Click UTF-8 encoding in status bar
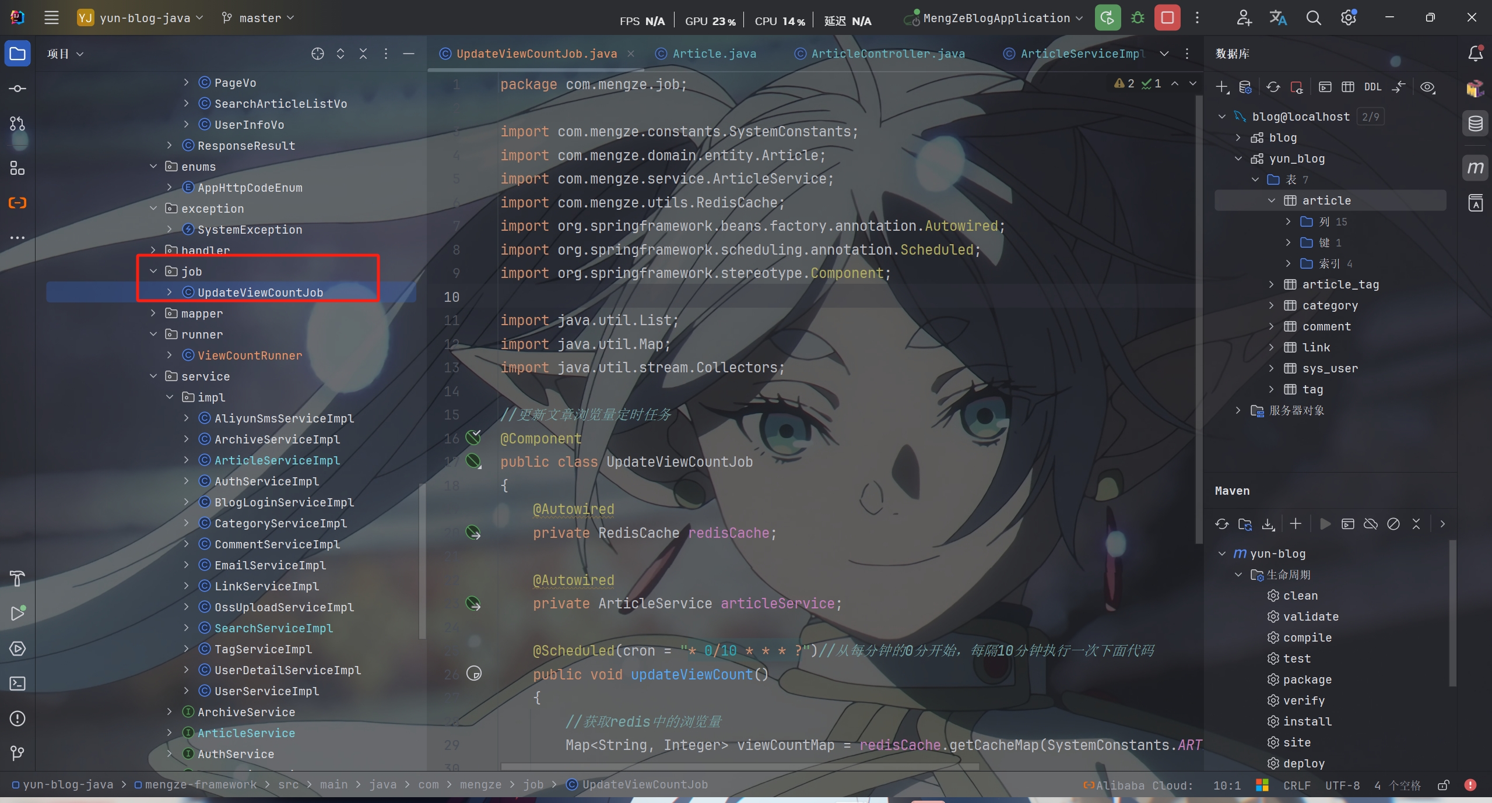This screenshot has height=803, width=1492. point(1342,786)
